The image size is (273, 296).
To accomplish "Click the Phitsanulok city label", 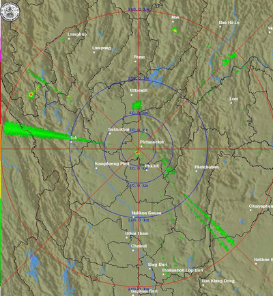I will (152, 142).
